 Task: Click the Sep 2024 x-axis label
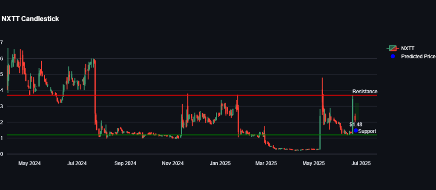[x=125, y=163]
